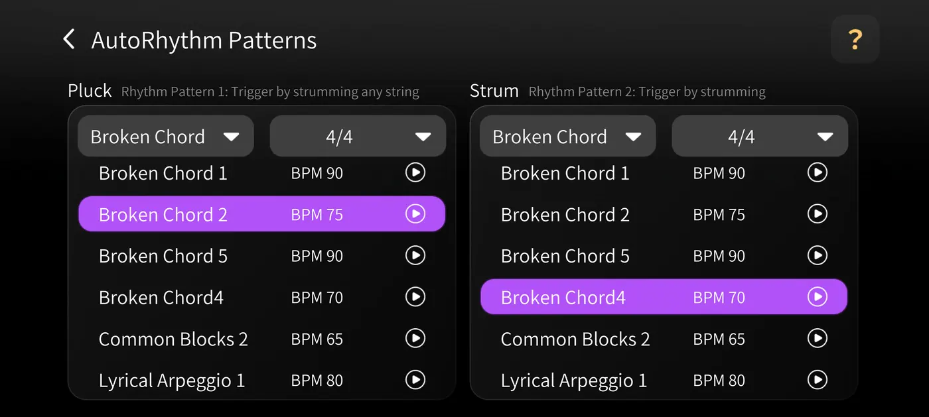This screenshot has width=929, height=417.
Task: Play highlighted Broken Chord 2 in Pluck
Action: pos(415,214)
